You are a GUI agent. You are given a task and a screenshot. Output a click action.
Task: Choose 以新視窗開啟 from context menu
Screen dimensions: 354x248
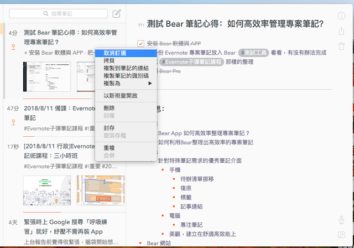pos(126,96)
